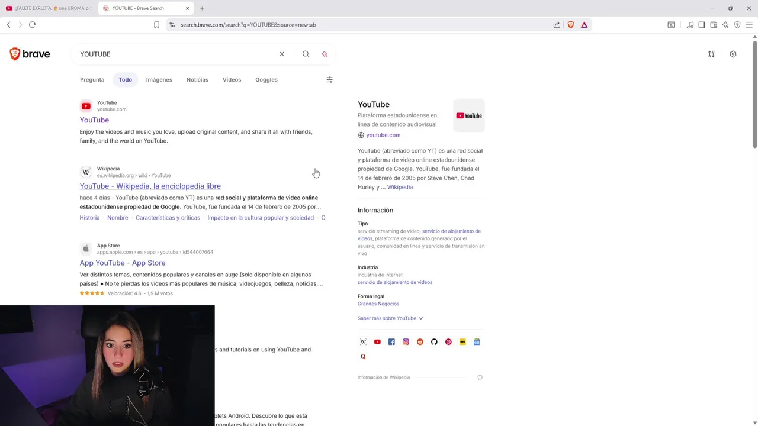Open search filters slider icon
758x426 pixels.
tap(330, 79)
